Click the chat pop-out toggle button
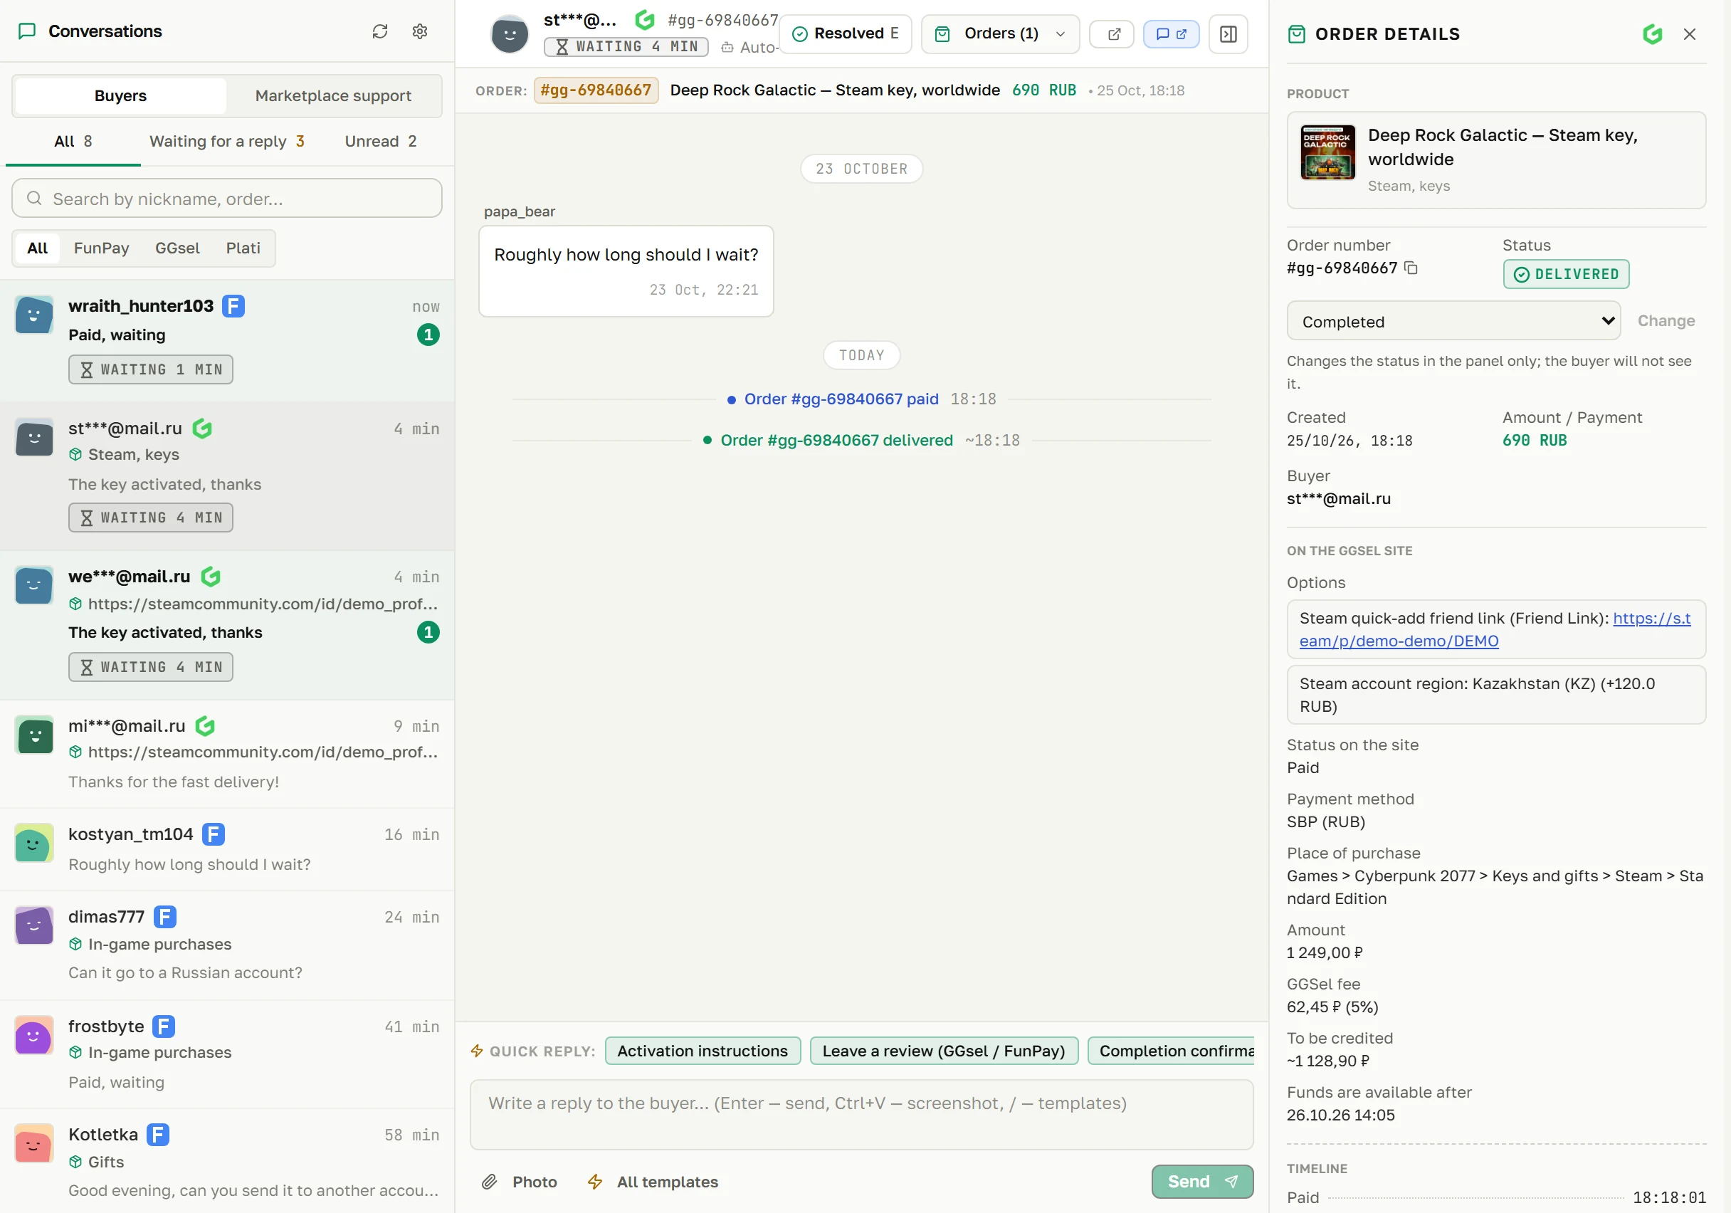The height and width of the screenshot is (1213, 1731). click(1171, 34)
